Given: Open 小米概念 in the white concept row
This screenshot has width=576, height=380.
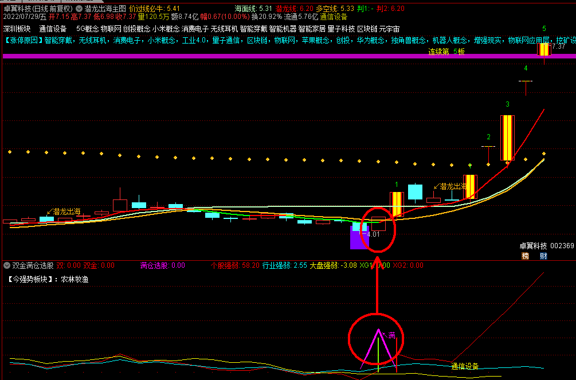Looking at the screenshot, I should (x=166, y=29).
